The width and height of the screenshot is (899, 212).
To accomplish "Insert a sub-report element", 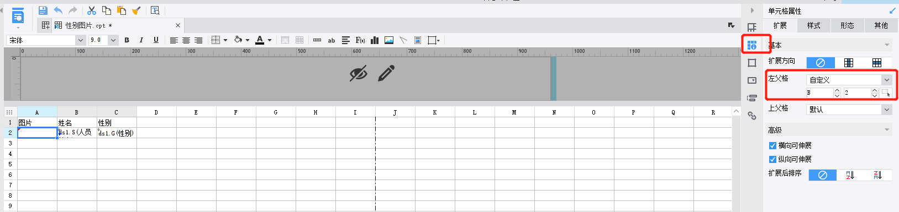I will (x=418, y=40).
